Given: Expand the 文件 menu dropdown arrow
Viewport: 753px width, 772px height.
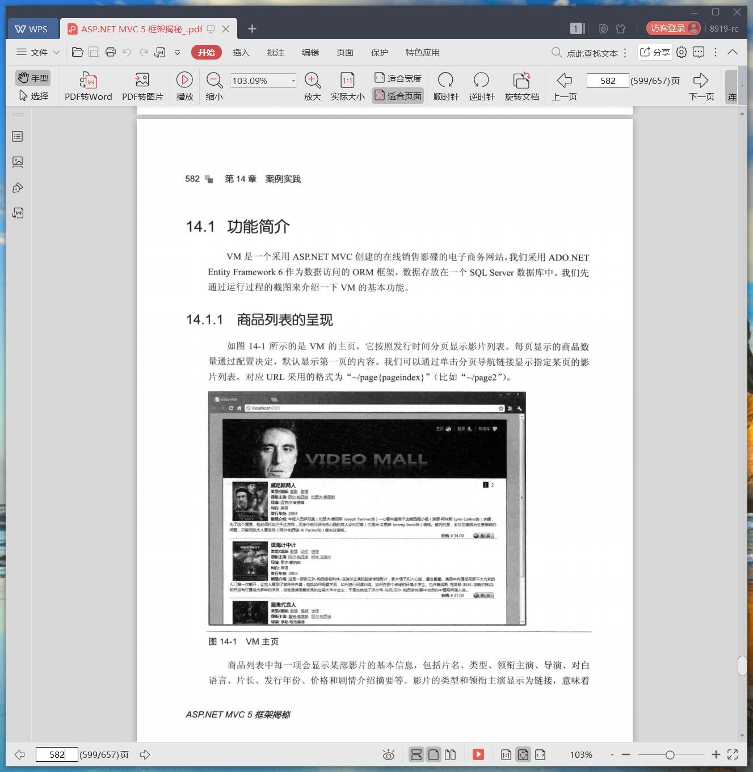Looking at the screenshot, I should click(x=56, y=52).
